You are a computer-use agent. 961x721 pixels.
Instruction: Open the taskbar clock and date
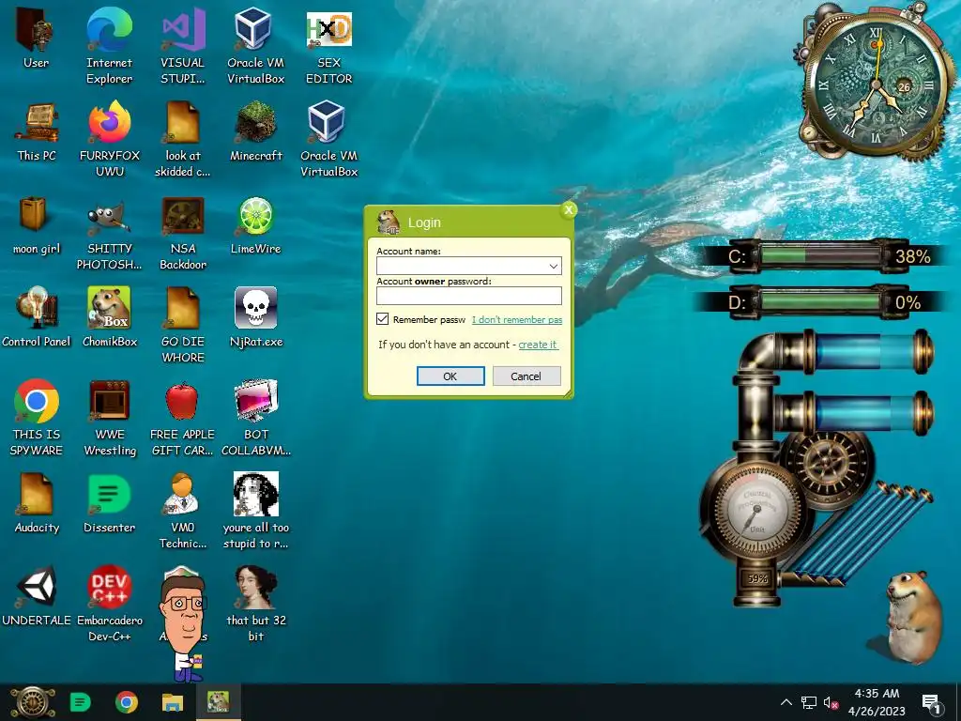coord(877,702)
